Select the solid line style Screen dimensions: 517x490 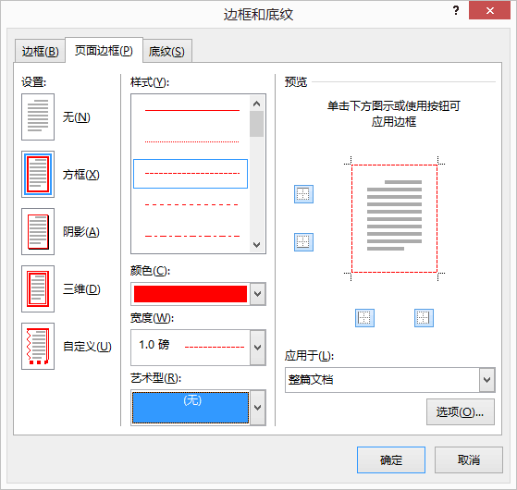pos(192,110)
